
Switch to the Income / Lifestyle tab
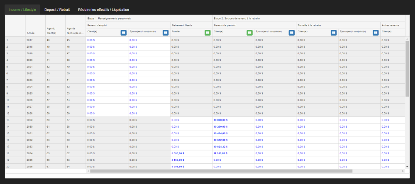point(22,10)
